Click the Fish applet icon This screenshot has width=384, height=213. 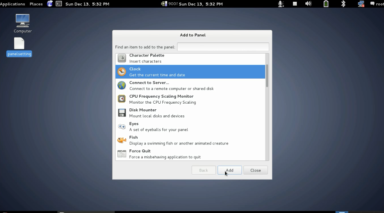pos(122,140)
